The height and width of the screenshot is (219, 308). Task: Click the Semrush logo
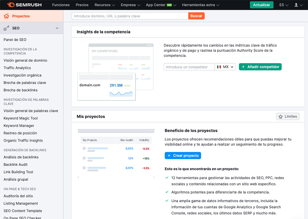(x=24, y=5)
